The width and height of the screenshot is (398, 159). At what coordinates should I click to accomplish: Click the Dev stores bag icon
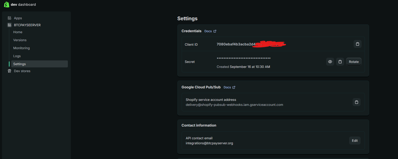point(9,71)
